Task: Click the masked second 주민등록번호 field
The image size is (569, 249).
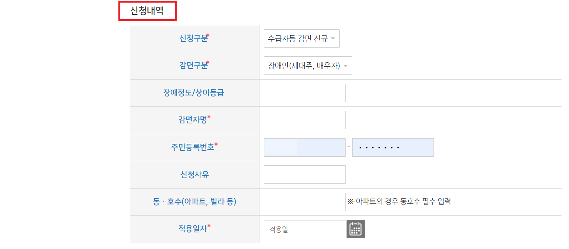Action: pos(393,147)
